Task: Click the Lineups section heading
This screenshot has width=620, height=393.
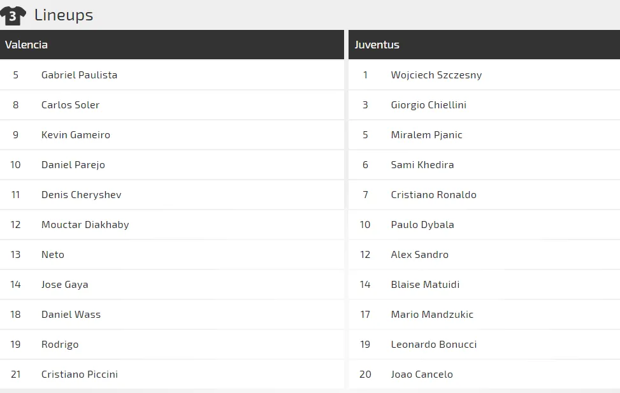Action: tap(64, 15)
